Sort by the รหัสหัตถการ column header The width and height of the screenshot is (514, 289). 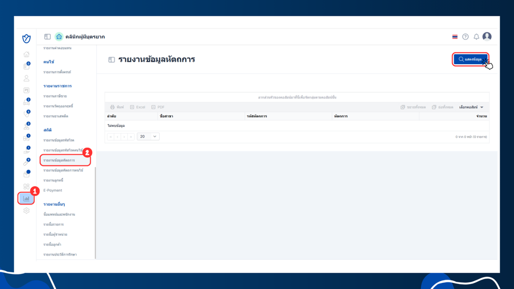[x=288, y=116]
